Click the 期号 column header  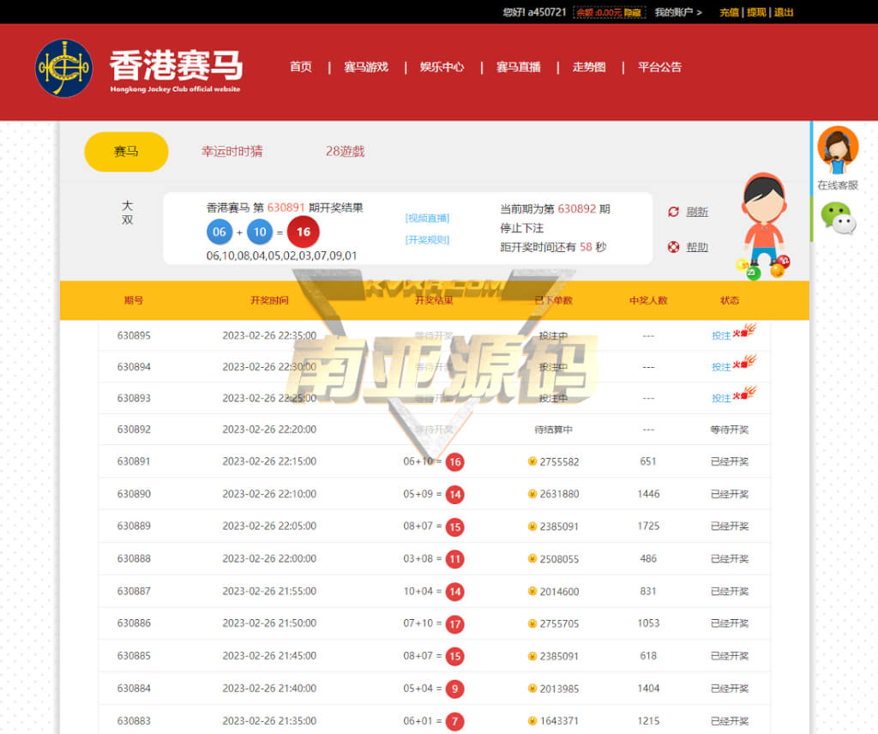coord(133,300)
